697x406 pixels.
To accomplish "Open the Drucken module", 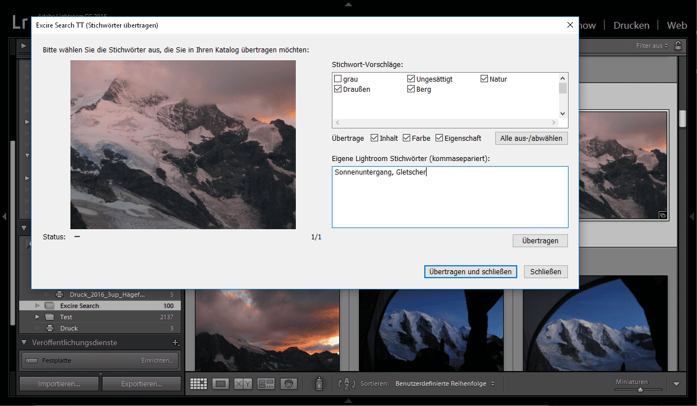I will [x=631, y=25].
